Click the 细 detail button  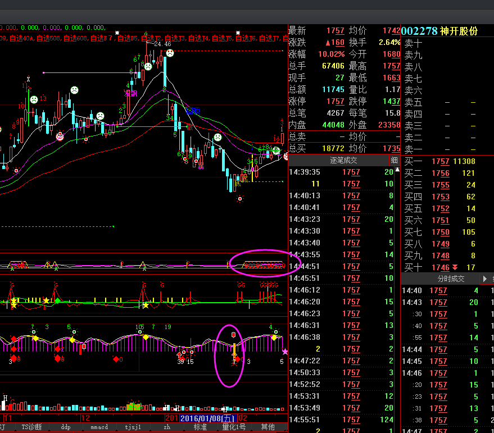(x=394, y=160)
